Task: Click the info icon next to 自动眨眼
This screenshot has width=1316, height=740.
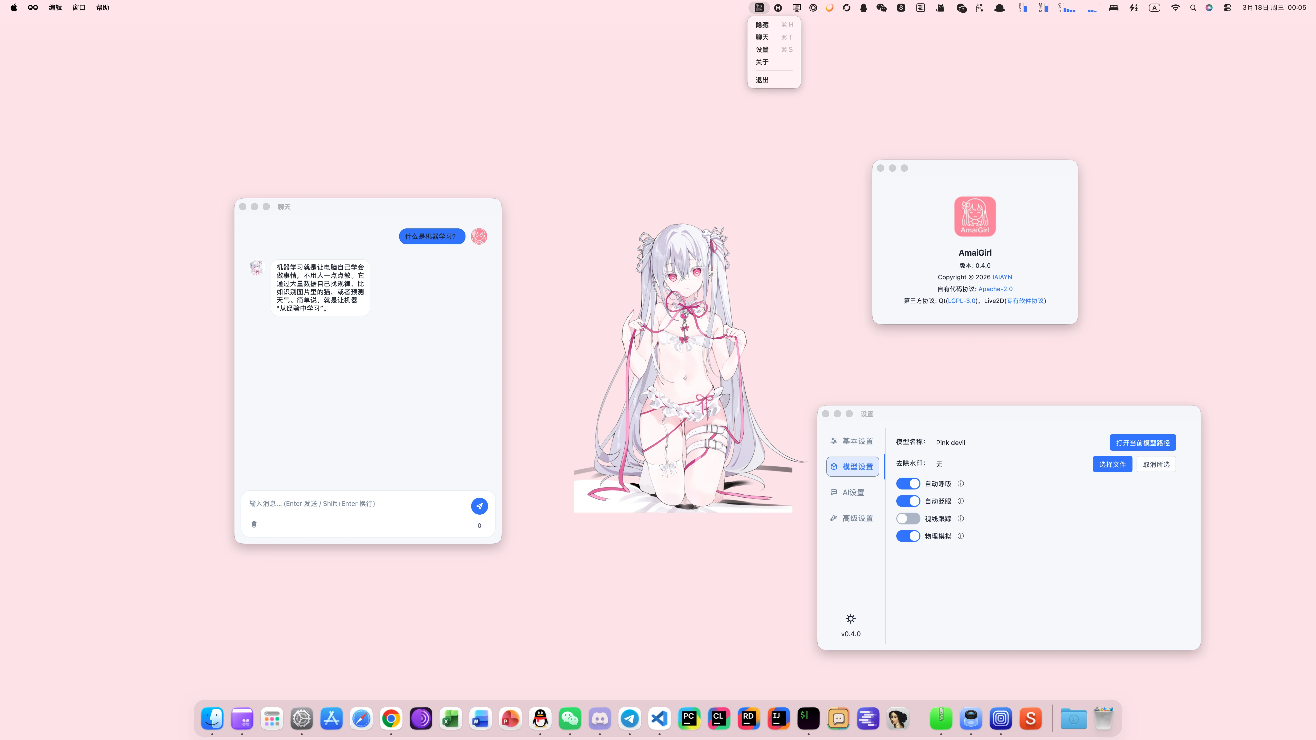Action: click(961, 501)
